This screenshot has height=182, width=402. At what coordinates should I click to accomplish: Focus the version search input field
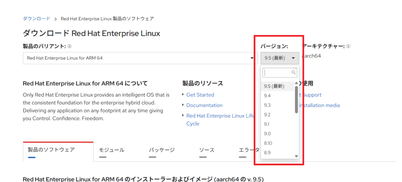pos(277,73)
